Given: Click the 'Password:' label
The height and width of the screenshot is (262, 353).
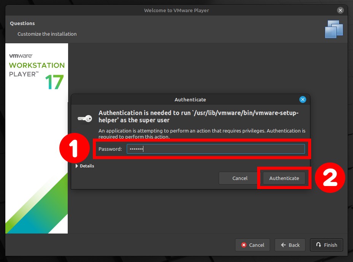Looking at the screenshot, I should [x=110, y=149].
